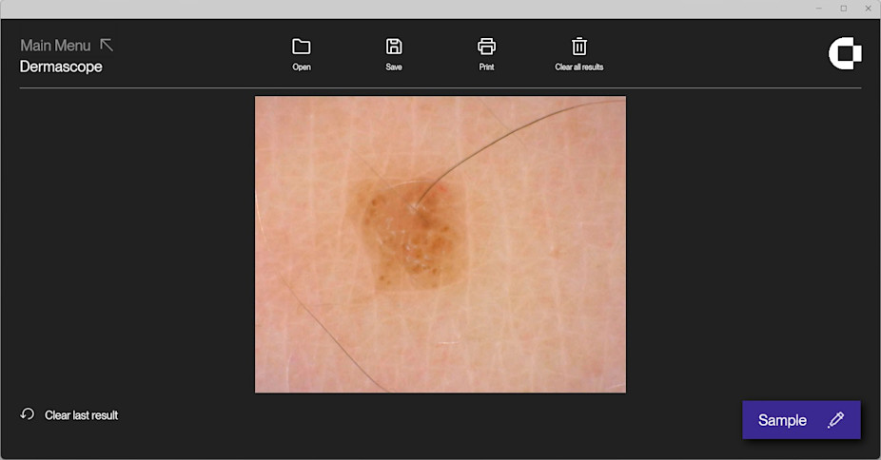The image size is (881, 460).
Task: Select the Dermascope title label
Action: (61, 67)
